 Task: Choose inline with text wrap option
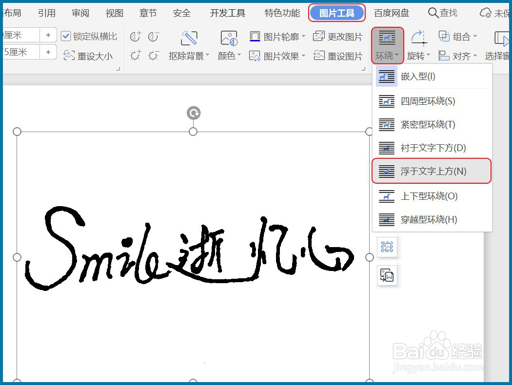pyautogui.click(x=432, y=77)
